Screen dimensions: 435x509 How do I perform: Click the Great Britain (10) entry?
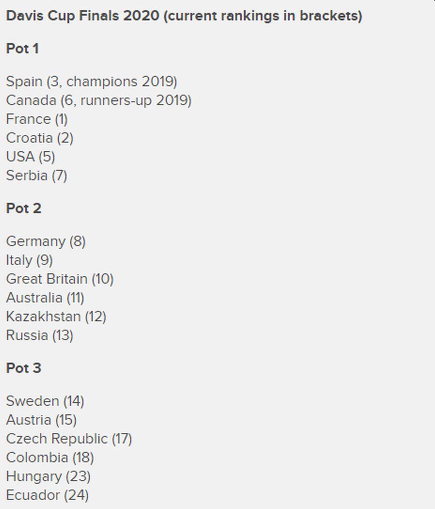(x=60, y=278)
